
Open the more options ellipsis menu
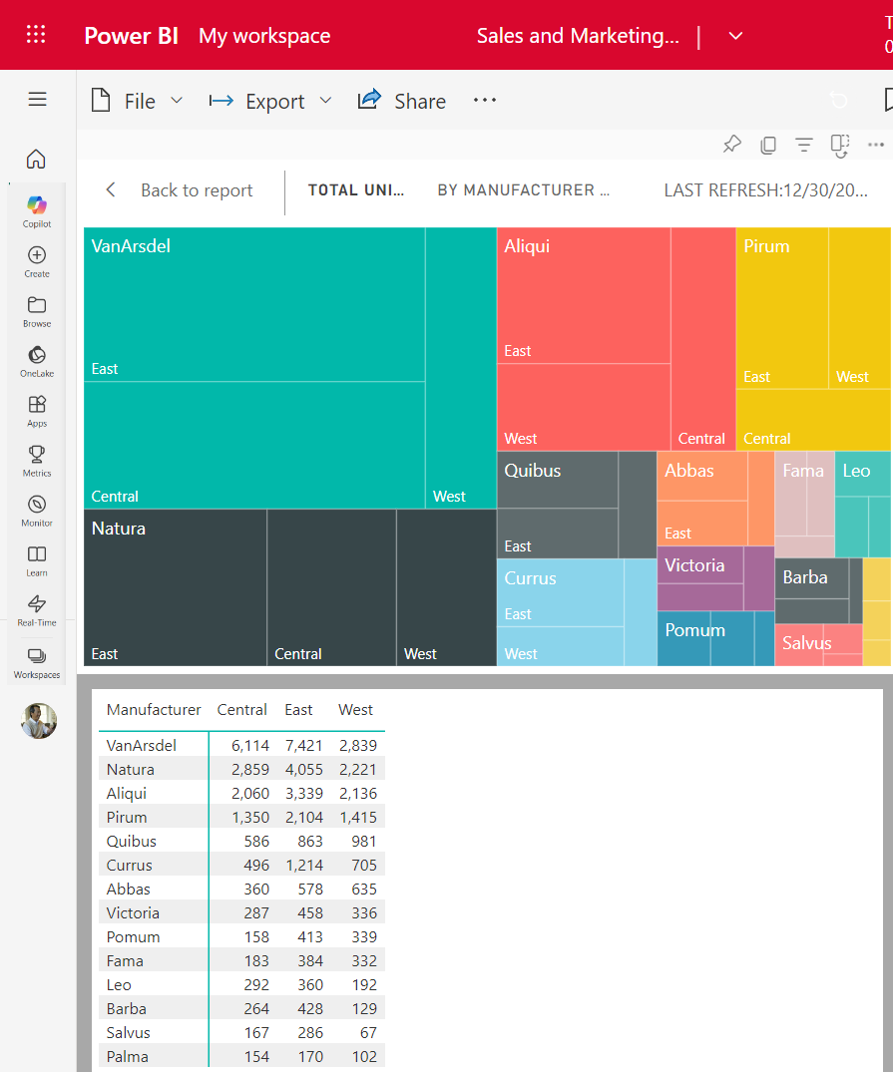(x=484, y=100)
